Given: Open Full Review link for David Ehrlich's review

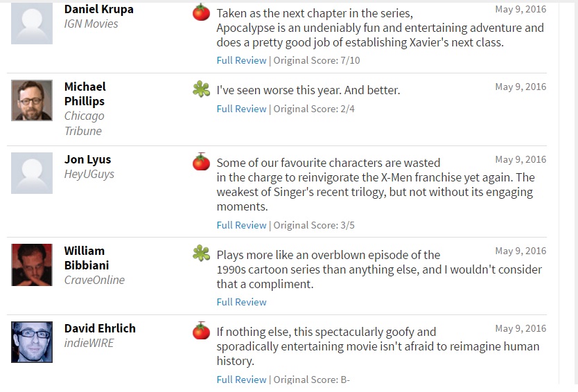Looking at the screenshot, I should pos(241,380).
